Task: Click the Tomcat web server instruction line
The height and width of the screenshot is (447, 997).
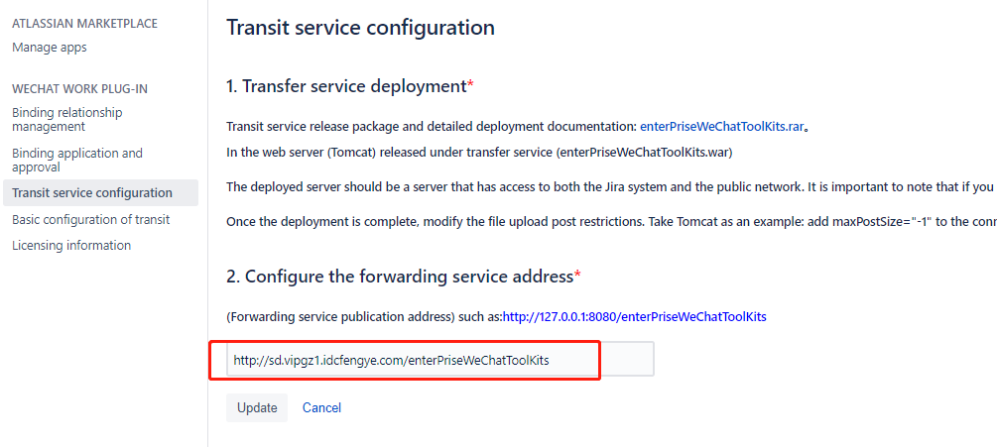Action: coord(479,153)
